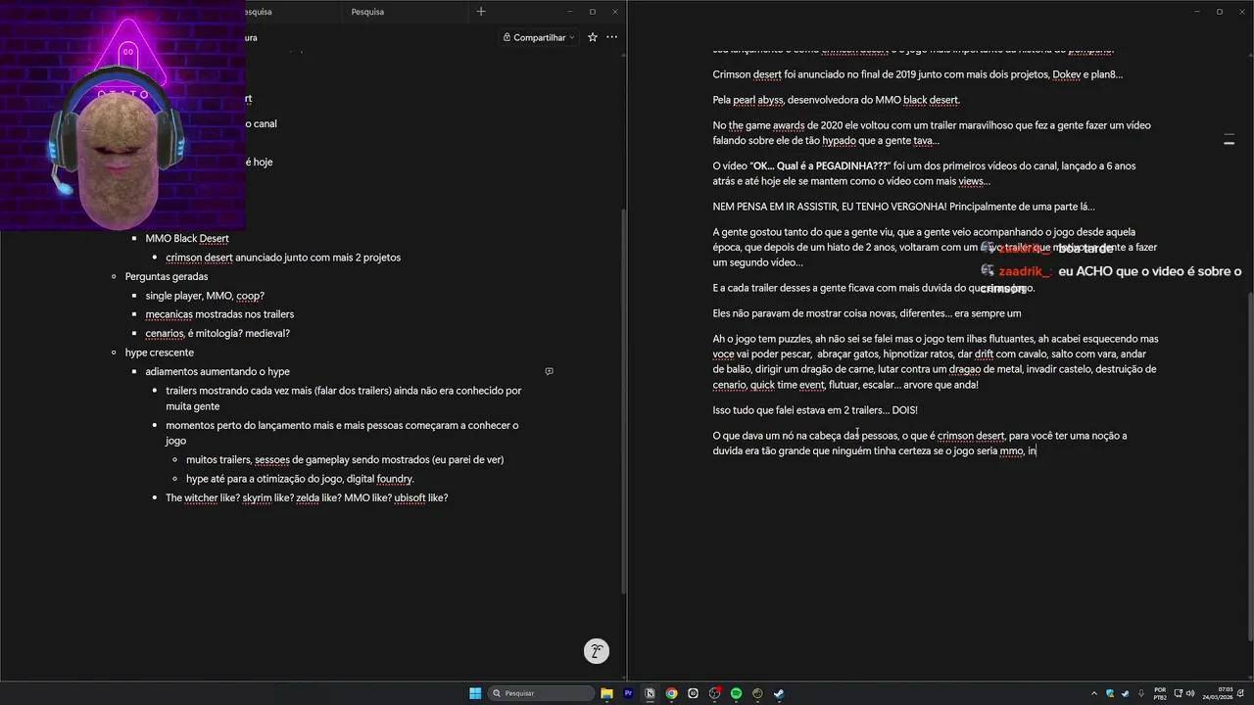Maximize the left Notion window
The width and height of the screenshot is (1254, 705).
pyautogui.click(x=592, y=12)
